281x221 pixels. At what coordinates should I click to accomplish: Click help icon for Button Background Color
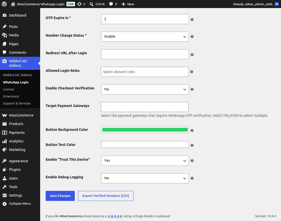point(192,130)
